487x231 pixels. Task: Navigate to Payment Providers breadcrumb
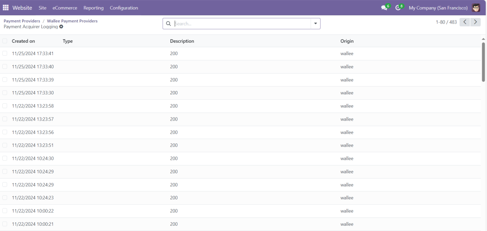(22, 21)
